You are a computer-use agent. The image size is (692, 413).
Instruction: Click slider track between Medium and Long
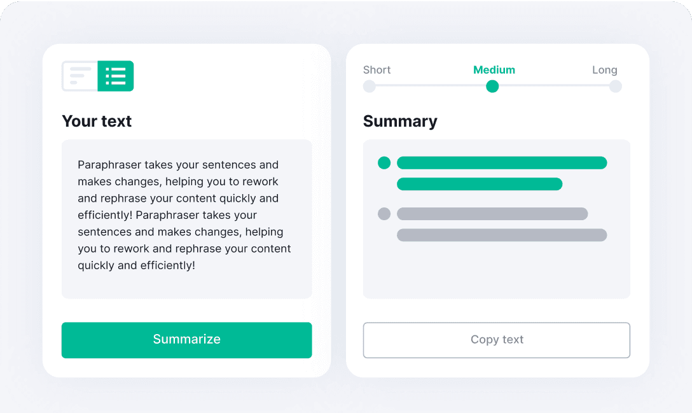[554, 85]
